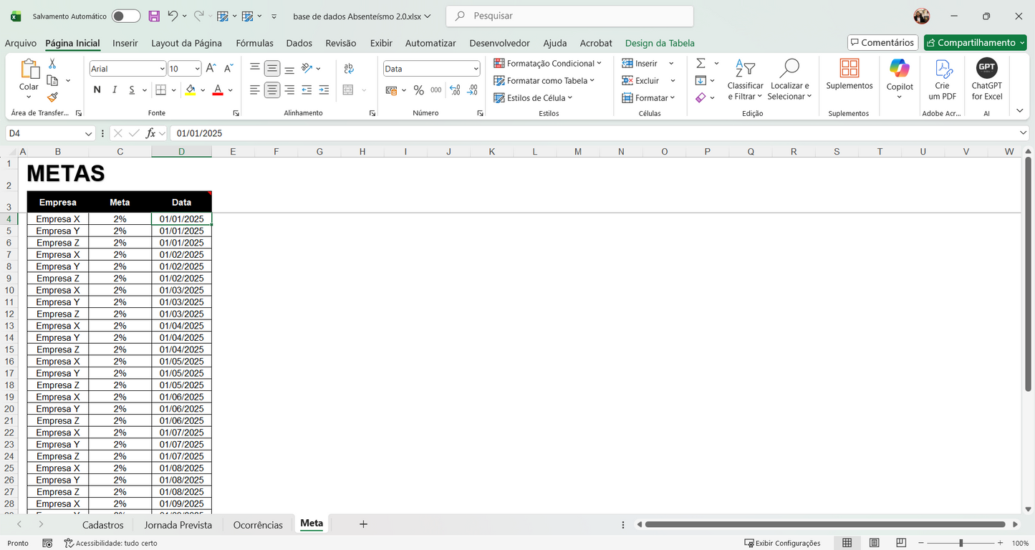This screenshot has width=1035, height=550.
Task: Click the Compartilhamento button
Action: click(975, 42)
